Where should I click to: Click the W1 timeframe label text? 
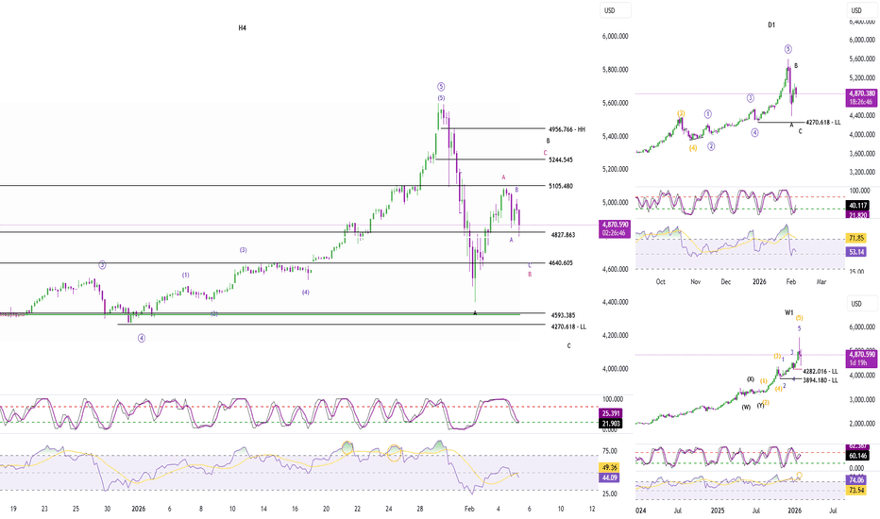pyautogui.click(x=789, y=312)
